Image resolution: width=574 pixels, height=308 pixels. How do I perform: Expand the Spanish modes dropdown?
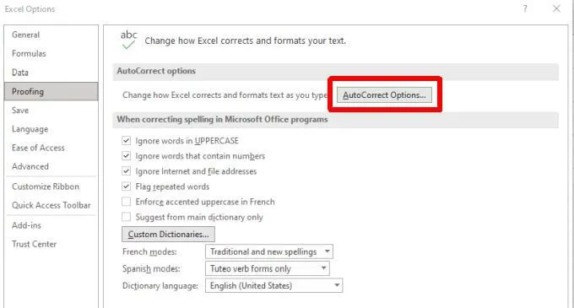pos(268,268)
